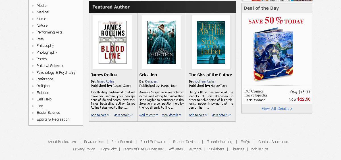Browse the Self-Help category

tap(44, 99)
